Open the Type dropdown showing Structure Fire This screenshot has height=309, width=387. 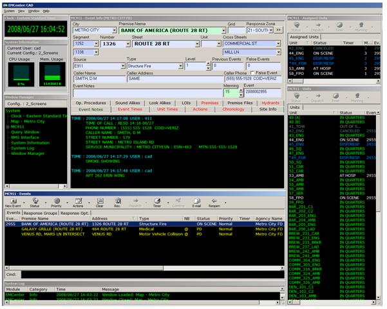[179, 66]
